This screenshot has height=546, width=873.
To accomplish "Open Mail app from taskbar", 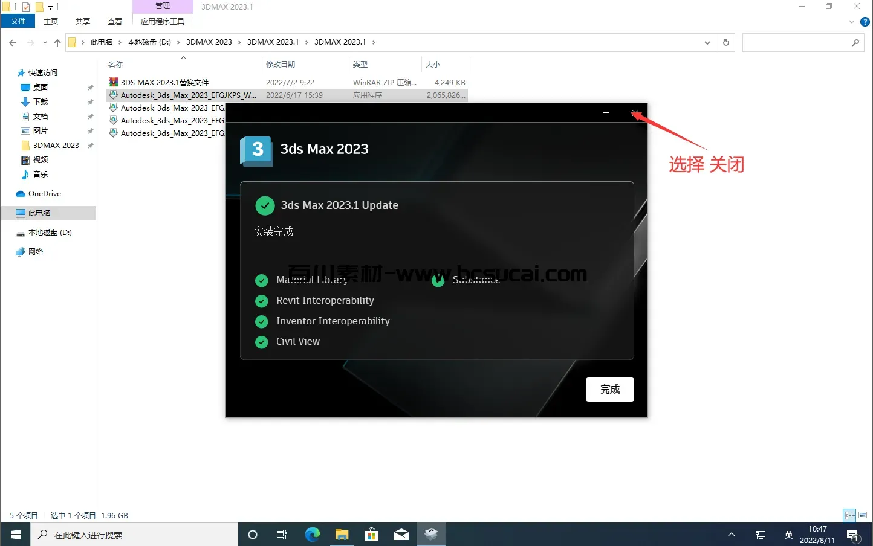I will [401, 535].
